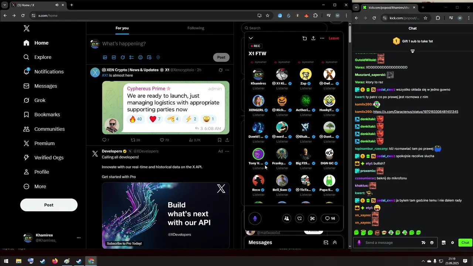Share the X1 FTW space

[313, 38]
